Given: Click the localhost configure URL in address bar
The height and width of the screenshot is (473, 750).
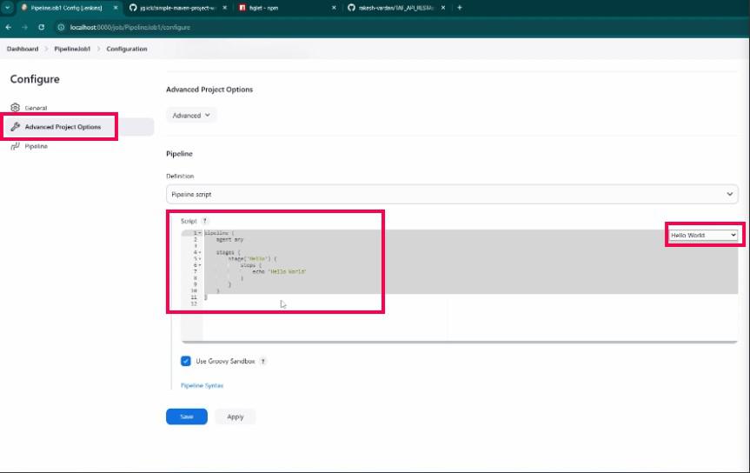Looking at the screenshot, I should [x=130, y=27].
